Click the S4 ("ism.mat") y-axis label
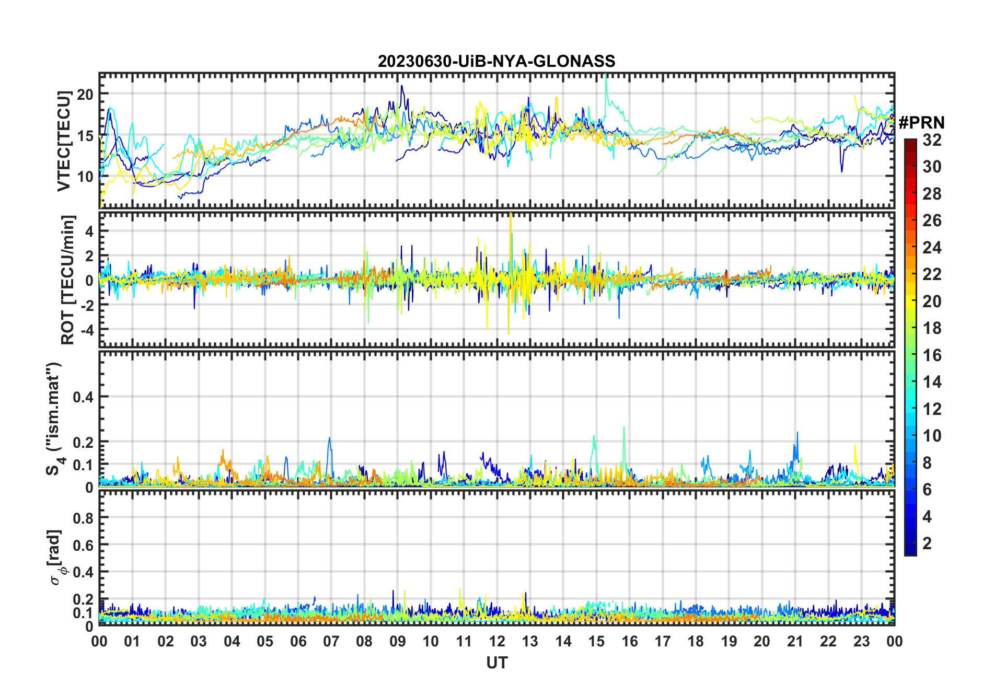Image resolution: width=994 pixels, height=695 pixels. point(54,419)
